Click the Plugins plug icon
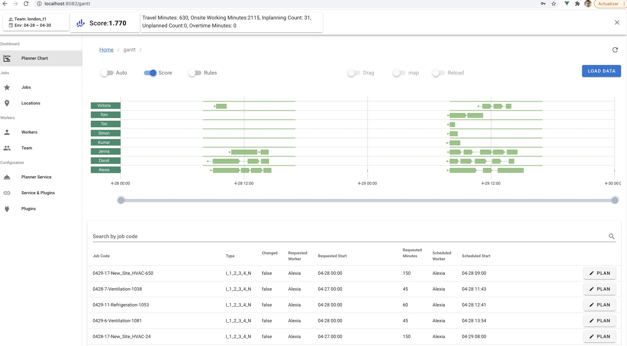This screenshot has height=346, width=627. (x=7, y=208)
